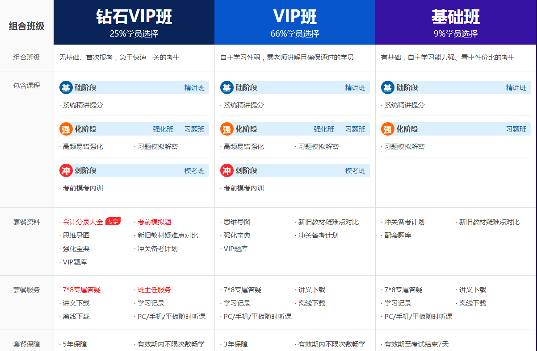Click the red 班主任服务 item
Viewport: 537px width, 351px height.
tap(154, 290)
